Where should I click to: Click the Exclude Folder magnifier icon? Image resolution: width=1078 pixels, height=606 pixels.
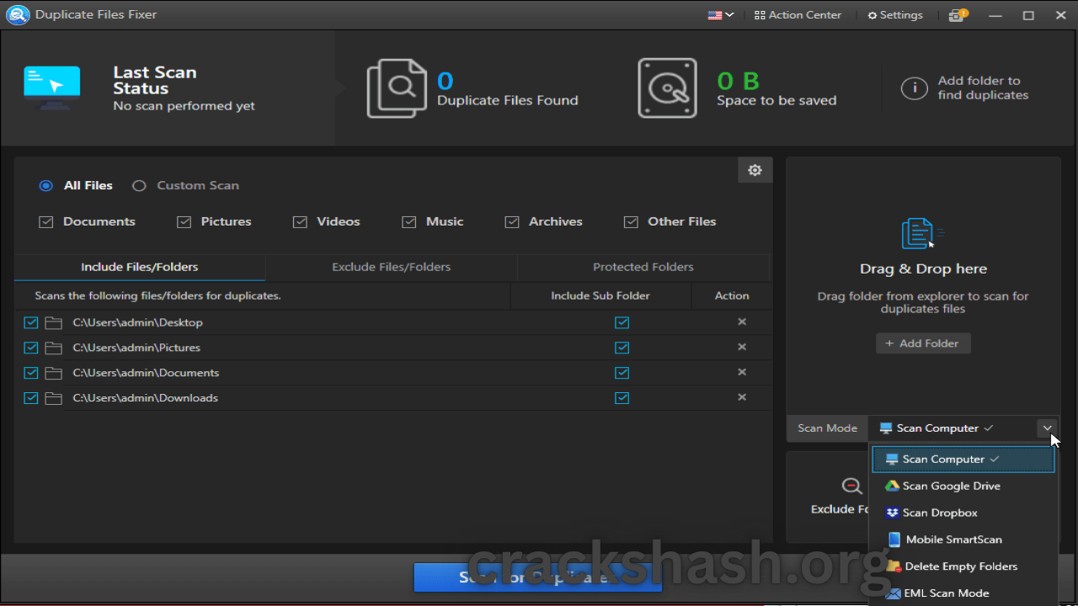pos(851,486)
